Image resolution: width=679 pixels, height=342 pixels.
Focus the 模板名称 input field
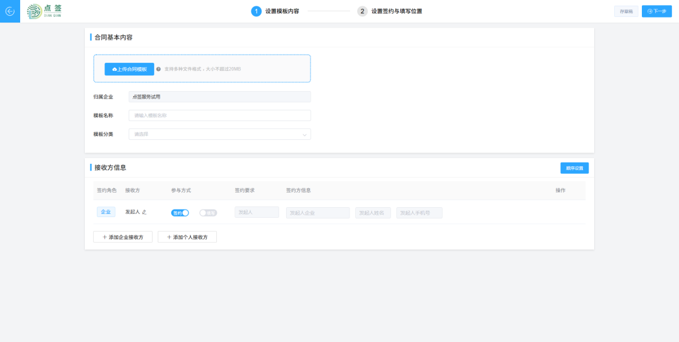[x=219, y=115]
